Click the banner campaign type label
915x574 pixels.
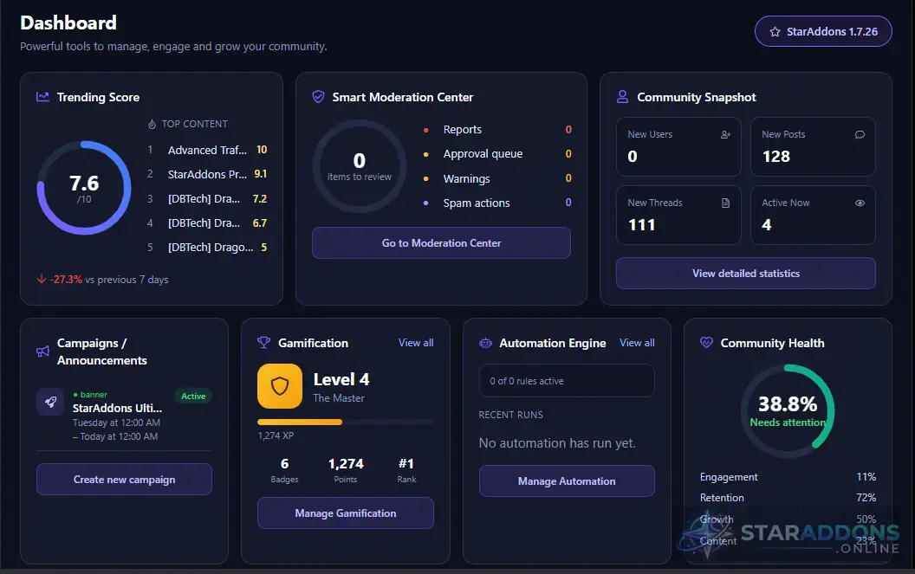point(90,394)
